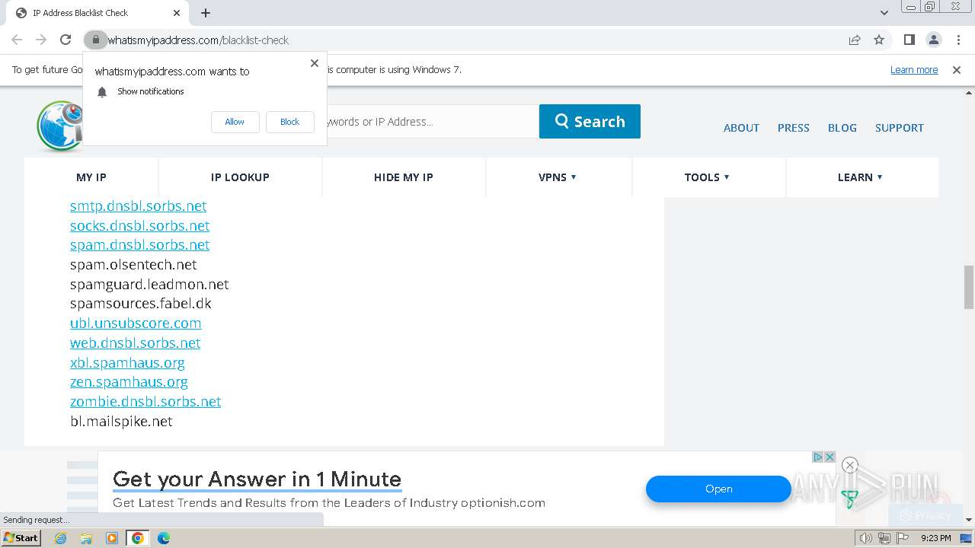975x548 pixels.
Task: Open ubl.unsubscore.com link
Action: [136, 323]
